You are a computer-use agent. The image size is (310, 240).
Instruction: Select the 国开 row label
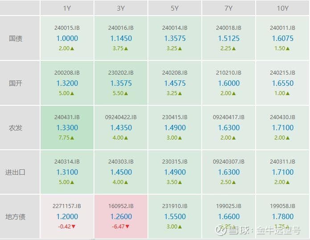click(16, 83)
